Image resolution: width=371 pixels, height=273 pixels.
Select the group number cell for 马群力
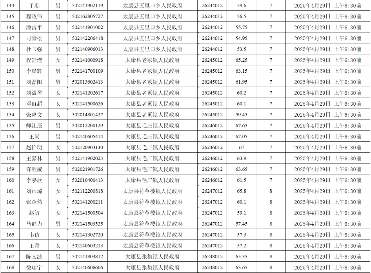tap(271, 224)
